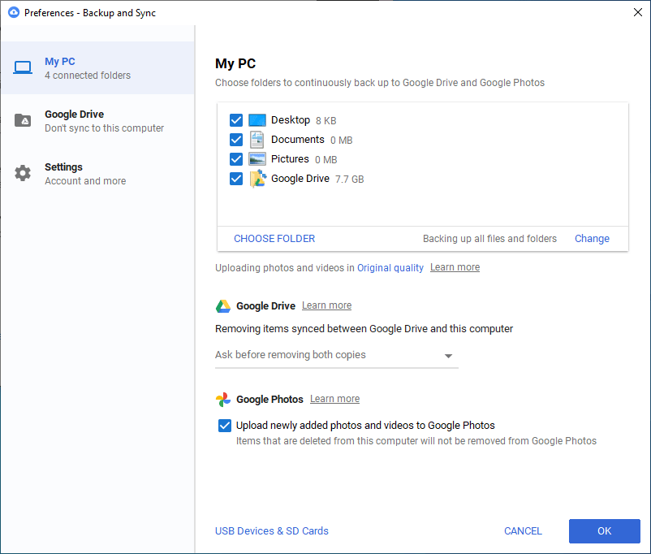
Task: Expand the Ask before removing both copies menu
Action: (x=447, y=355)
